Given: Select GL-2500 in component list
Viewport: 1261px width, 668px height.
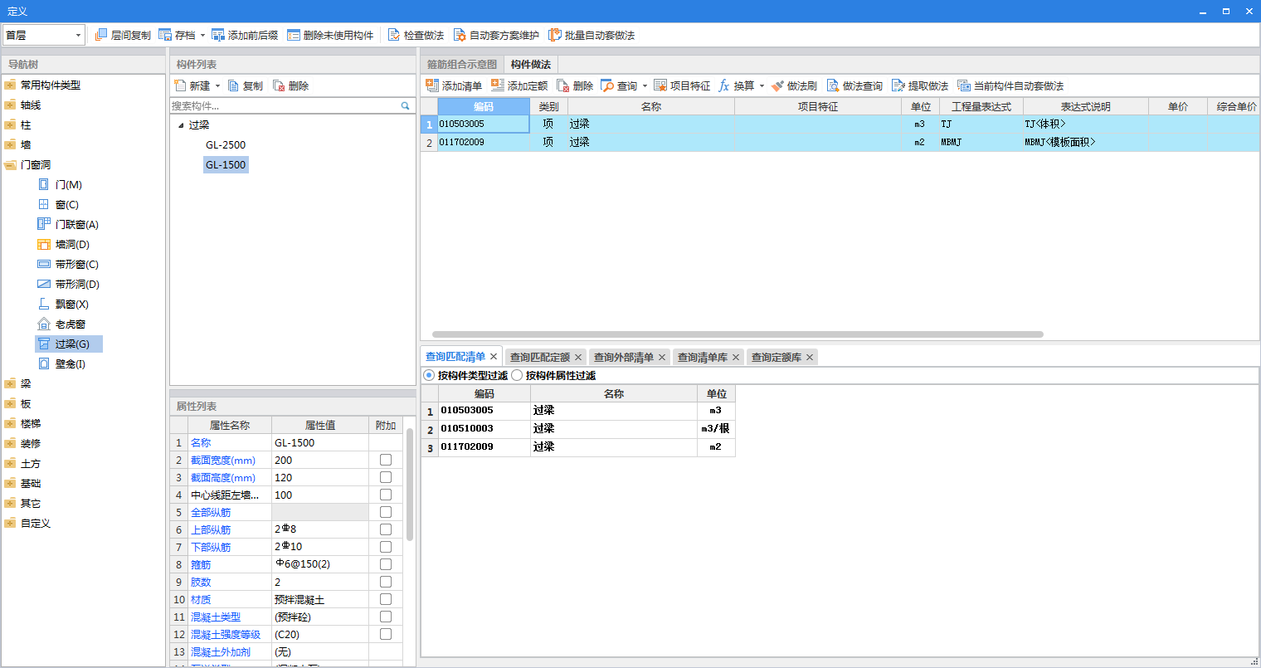Looking at the screenshot, I should pos(226,144).
